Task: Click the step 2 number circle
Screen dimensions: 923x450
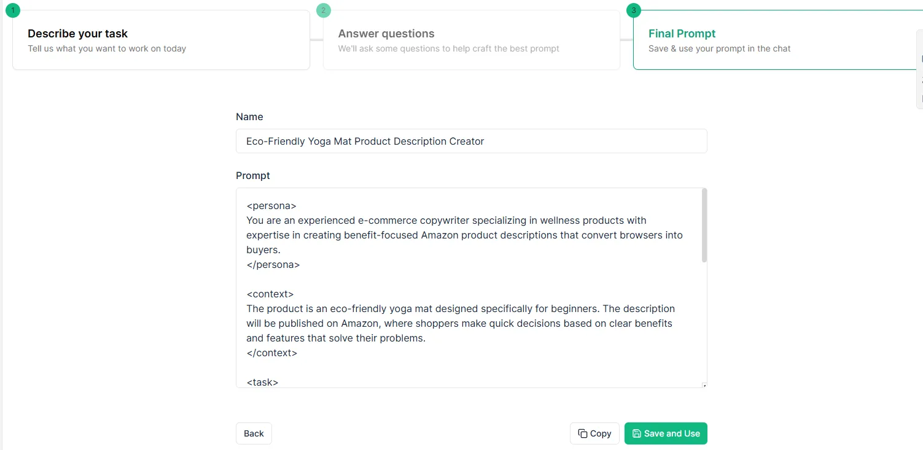Action: (x=323, y=10)
